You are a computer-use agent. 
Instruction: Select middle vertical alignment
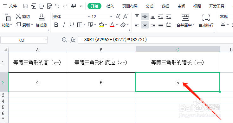[x=145, y=16]
